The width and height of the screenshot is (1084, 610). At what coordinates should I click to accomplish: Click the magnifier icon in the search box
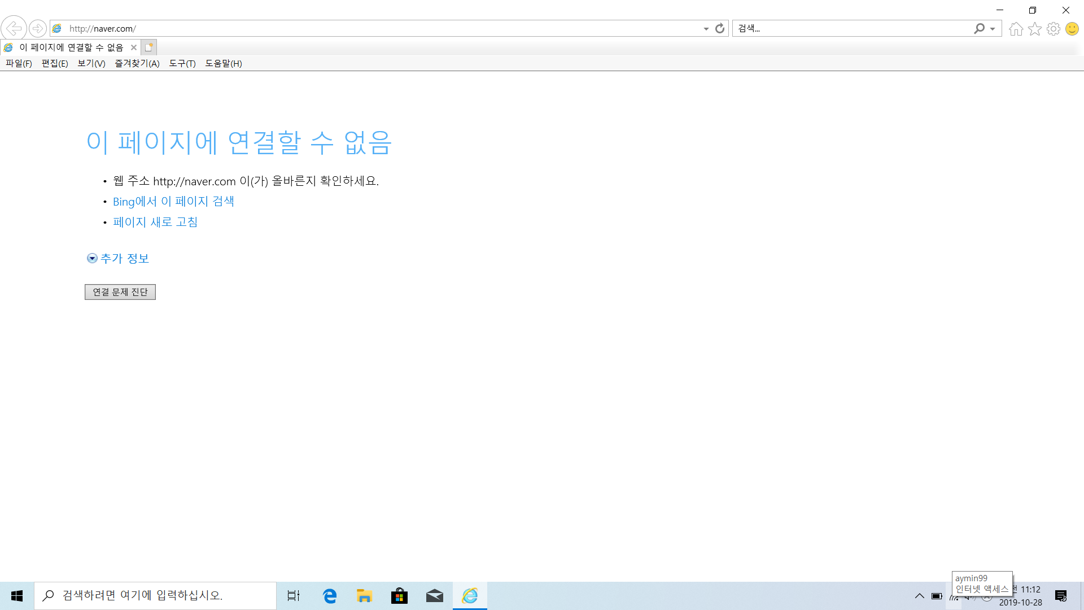[x=979, y=28]
